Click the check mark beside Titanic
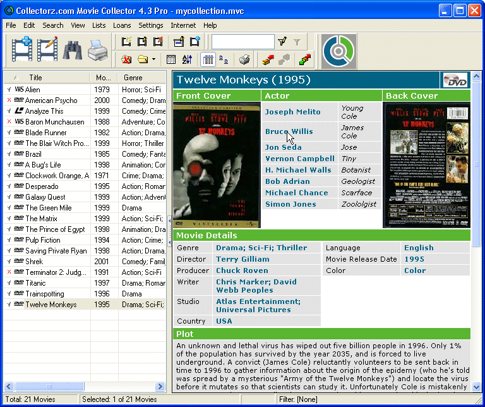This screenshot has height=407, width=485. coord(9,283)
